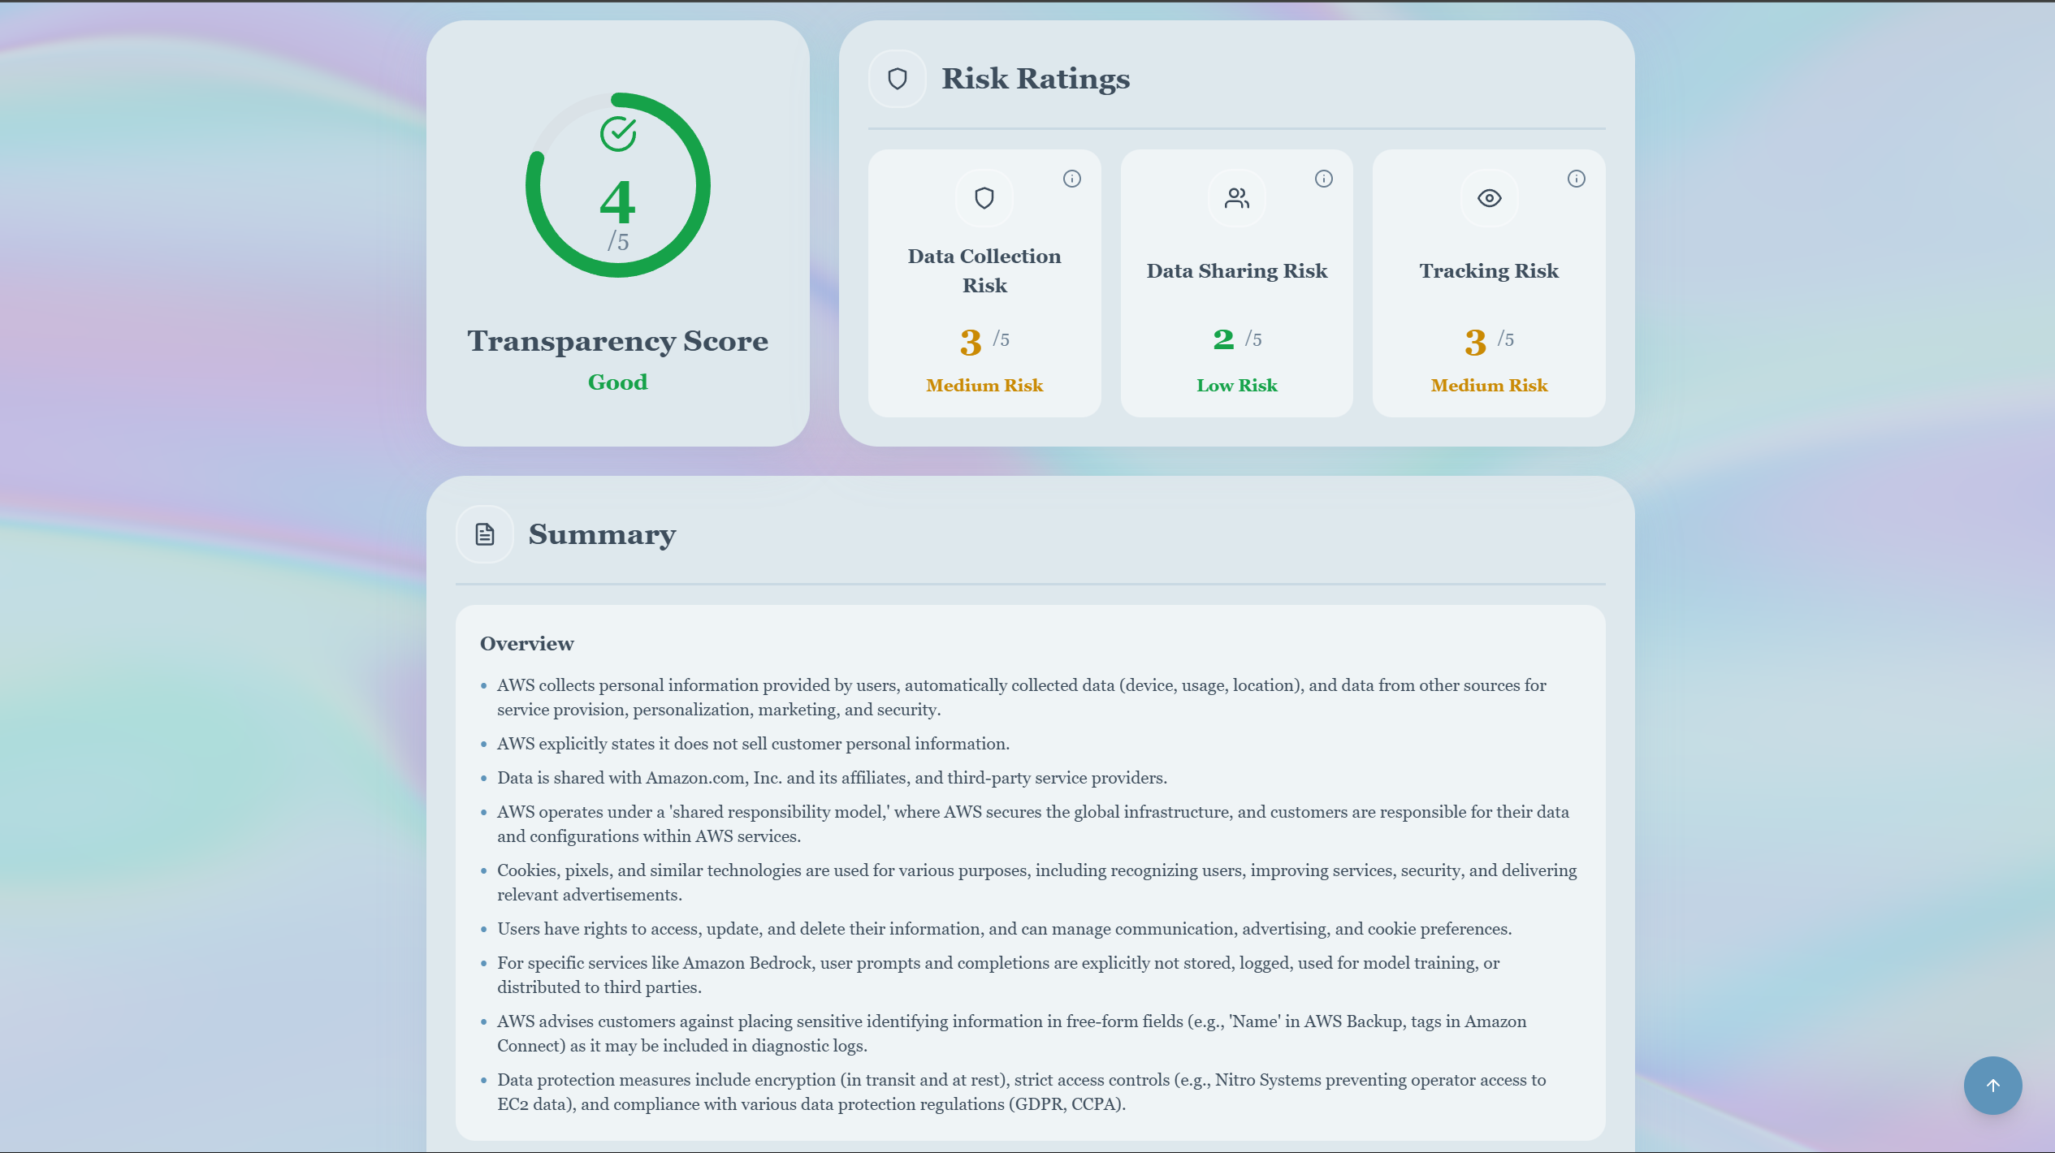This screenshot has width=2055, height=1153.
Task: Click the info icon on Data Sharing Risk
Action: [x=1323, y=179]
